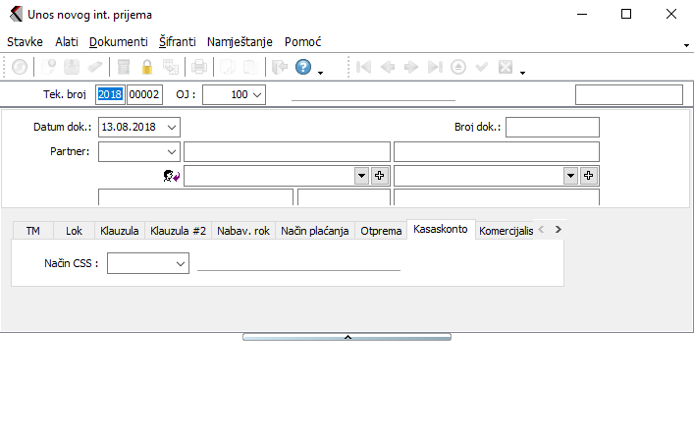
Task: Expand the first contact combo box arrow
Action: 361,175
